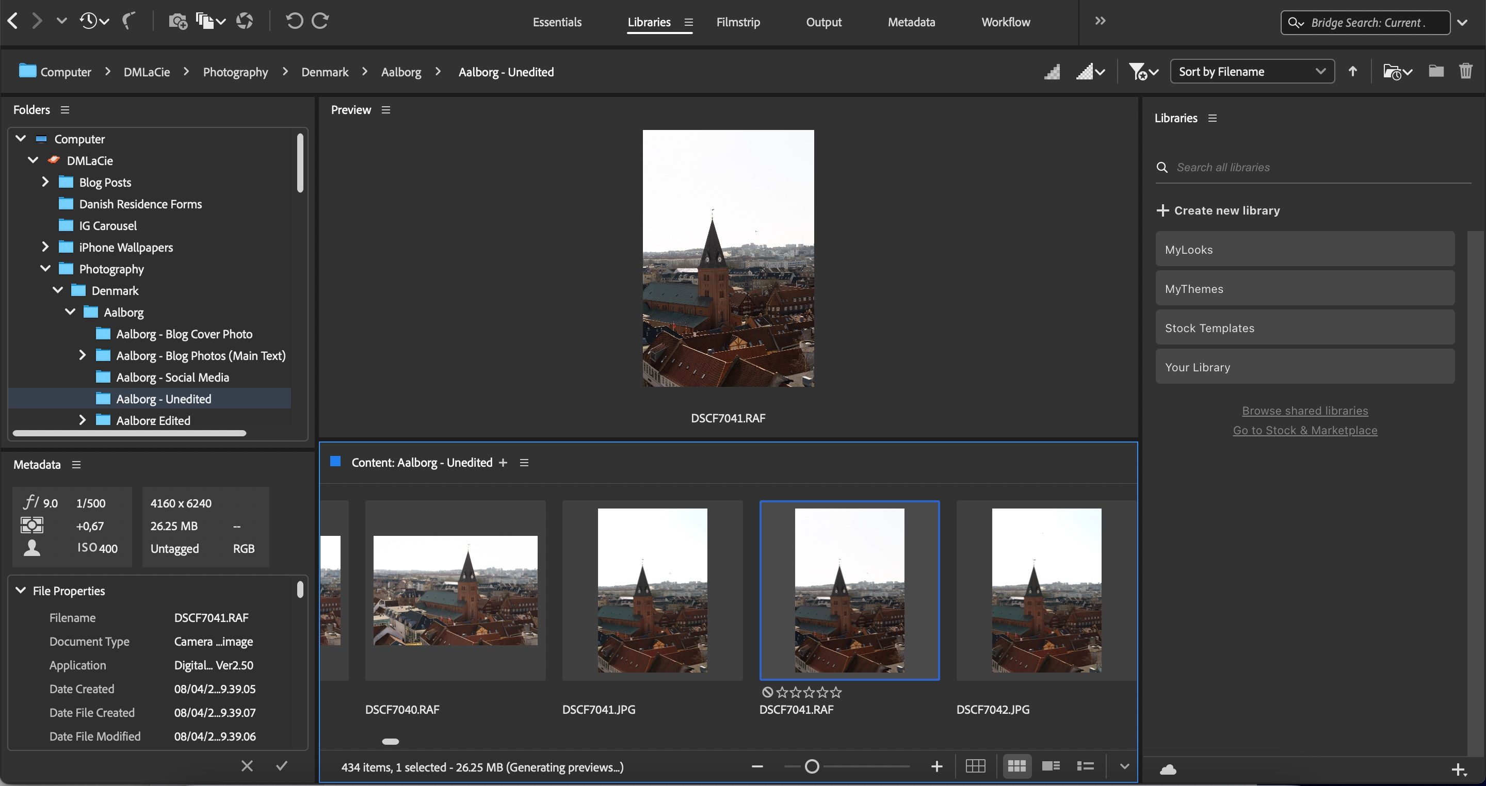Delete the selected item using the trash icon
The height and width of the screenshot is (786, 1486).
[1467, 71]
